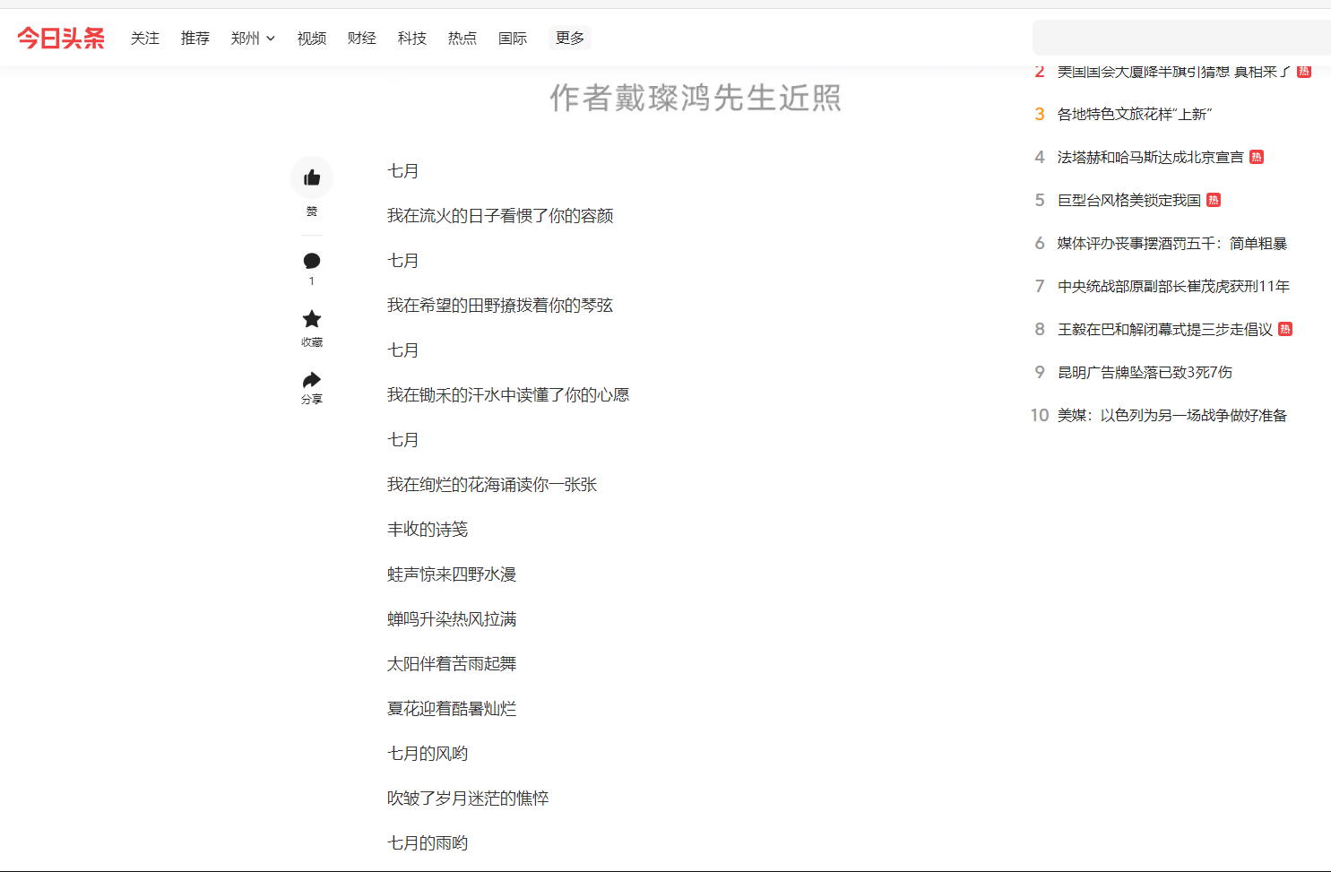
Task: Open hot story 巨型台风格美锁定我国
Action: coord(1129,200)
